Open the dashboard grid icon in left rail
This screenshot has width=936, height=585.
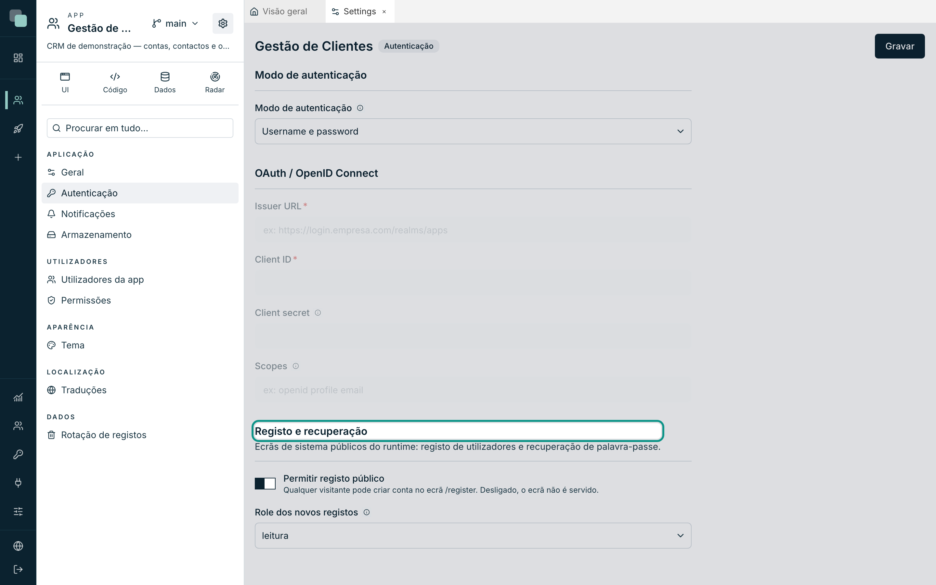click(18, 58)
